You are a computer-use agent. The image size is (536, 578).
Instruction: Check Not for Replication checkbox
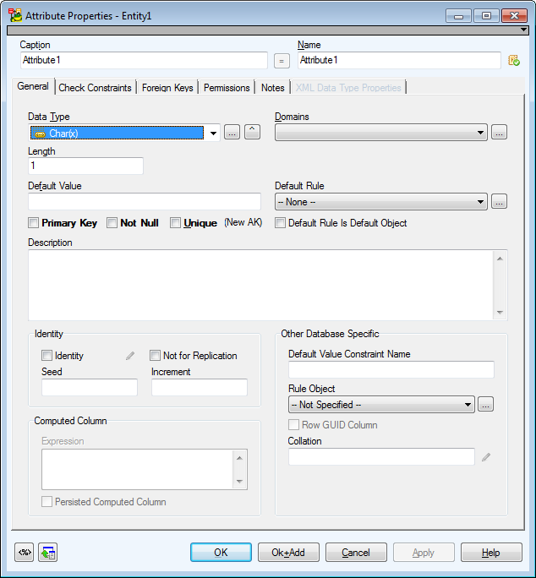(x=155, y=356)
